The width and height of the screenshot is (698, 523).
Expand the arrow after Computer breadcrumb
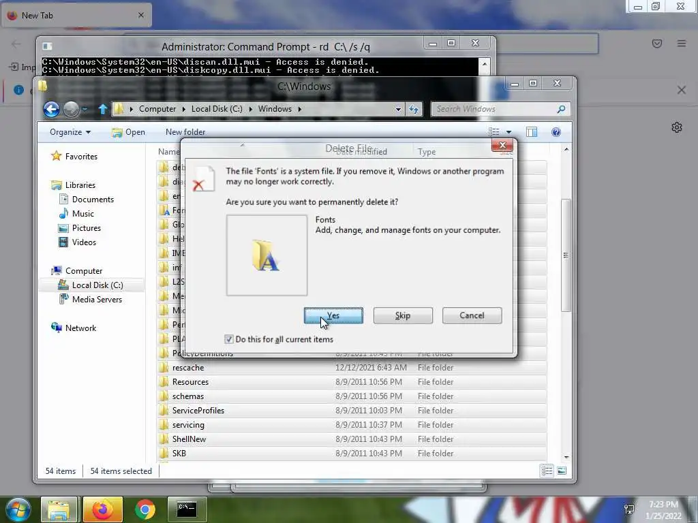click(184, 109)
